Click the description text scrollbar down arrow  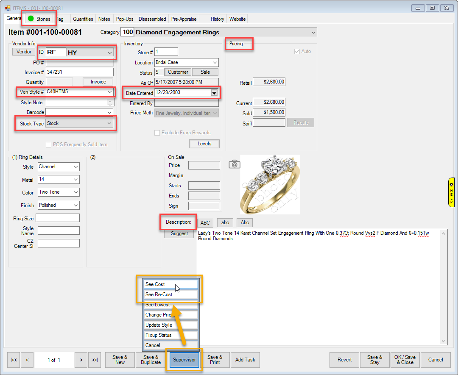click(444, 341)
